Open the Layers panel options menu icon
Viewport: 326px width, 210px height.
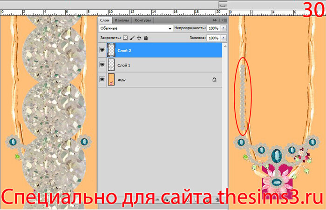tap(223, 20)
